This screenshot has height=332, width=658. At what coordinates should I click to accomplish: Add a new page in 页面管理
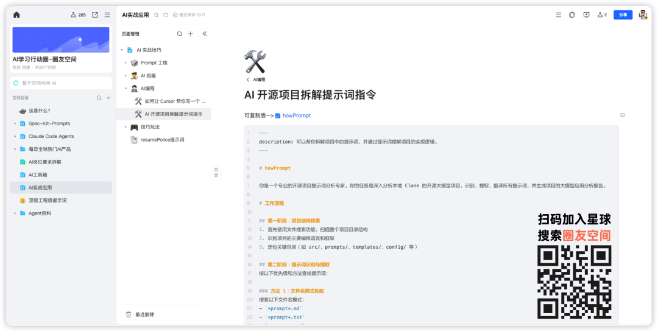(x=190, y=34)
